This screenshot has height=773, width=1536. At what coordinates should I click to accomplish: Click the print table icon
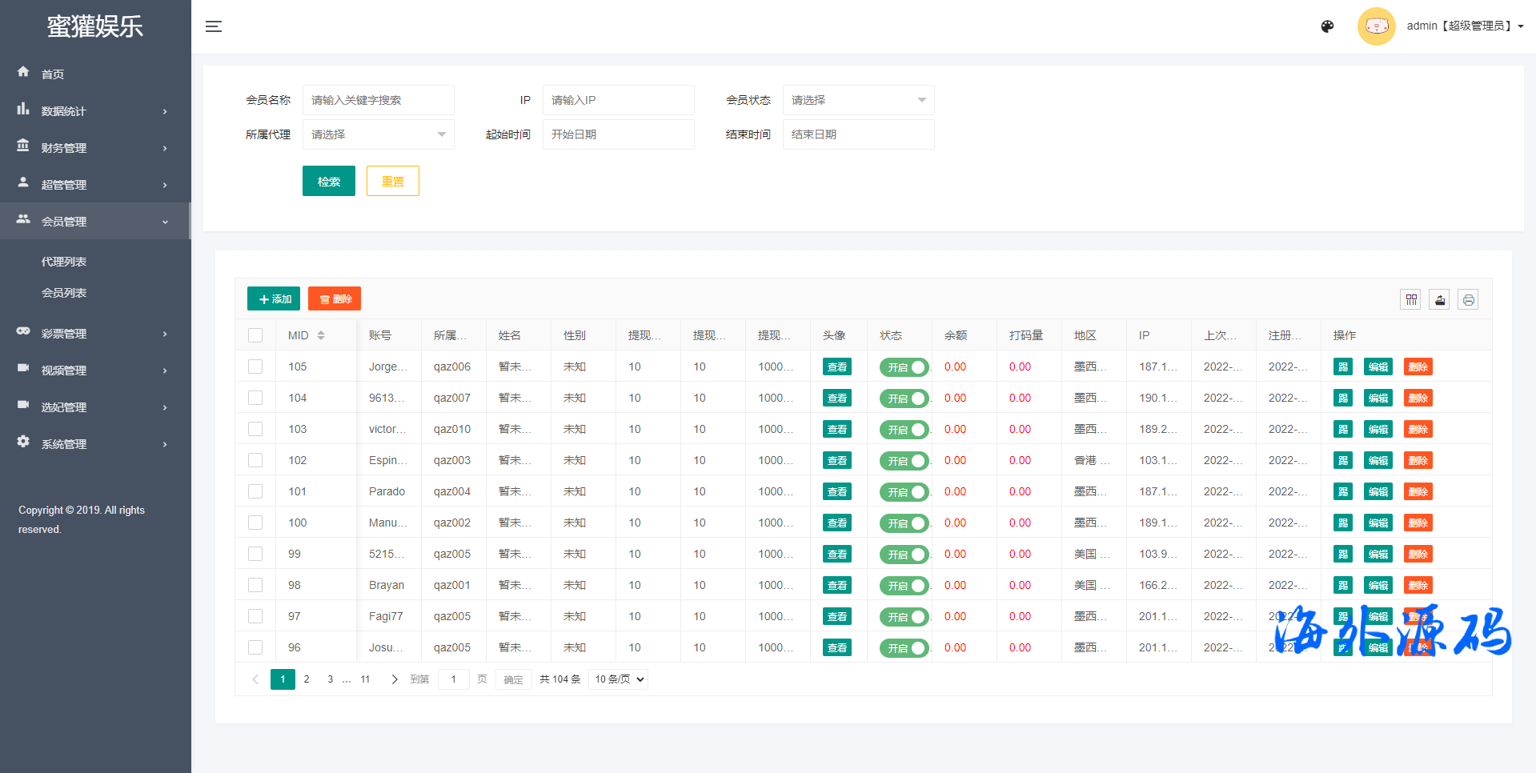tap(1468, 300)
